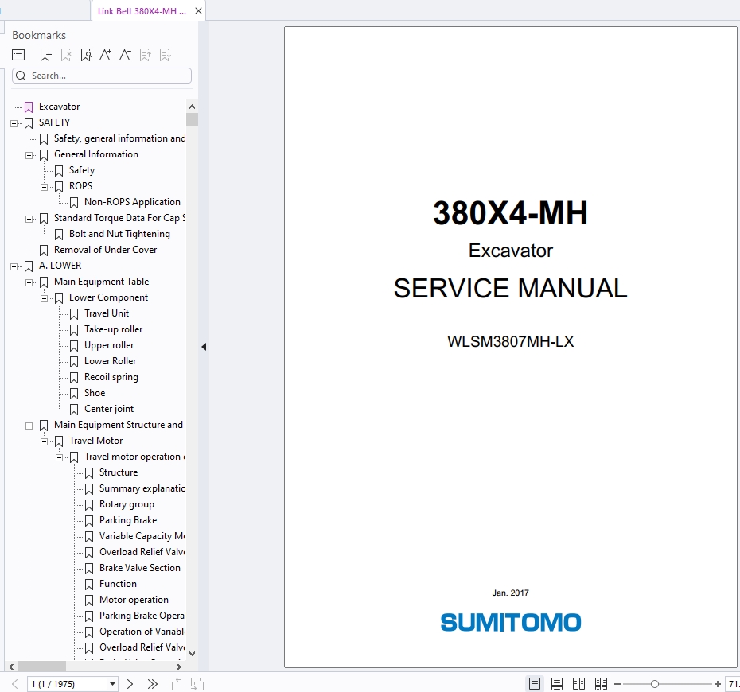Open the Travel Unit bookmark
The image size is (740, 692).
107,313
